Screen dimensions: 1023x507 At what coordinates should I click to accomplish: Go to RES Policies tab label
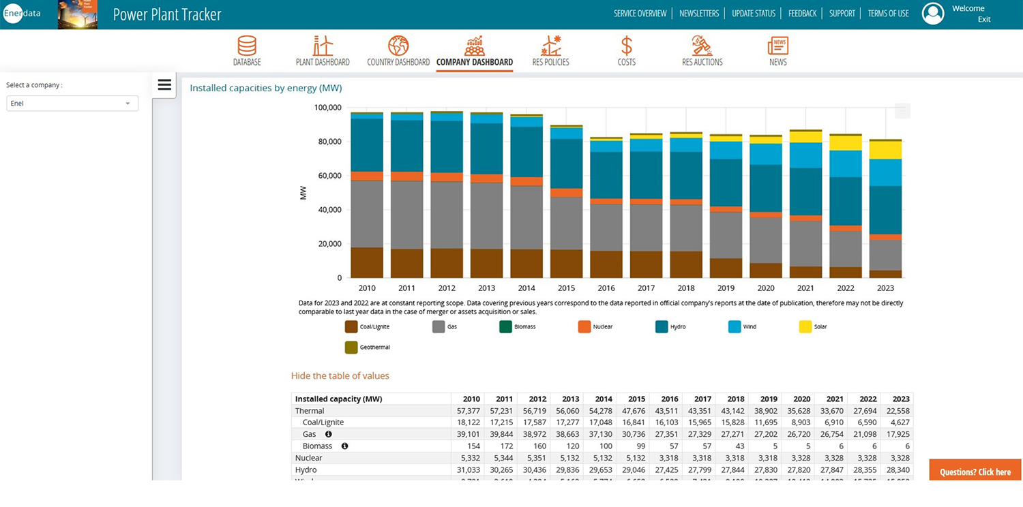coord(550,62)
